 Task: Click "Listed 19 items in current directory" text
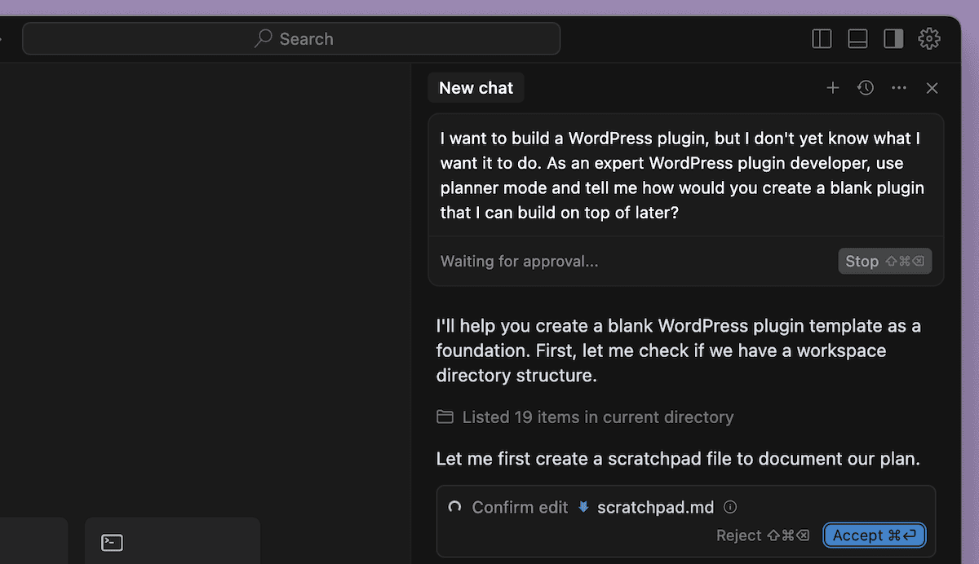tap(598, 416)
